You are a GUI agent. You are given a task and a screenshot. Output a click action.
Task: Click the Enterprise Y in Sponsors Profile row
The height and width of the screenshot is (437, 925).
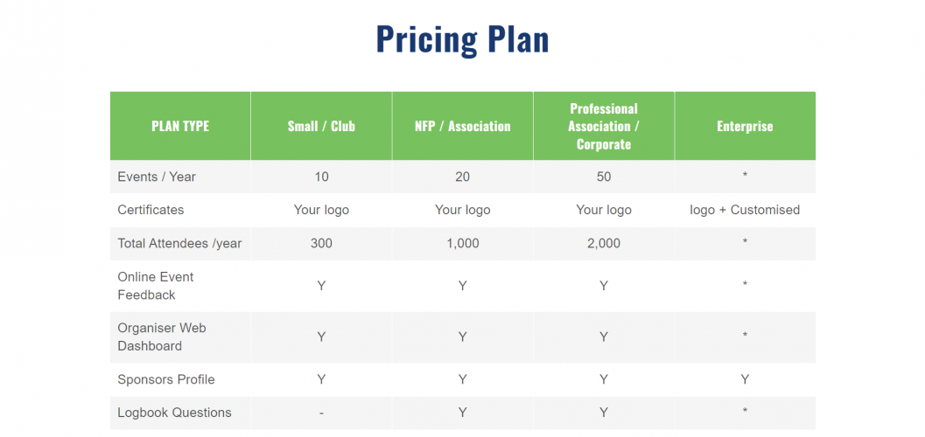pos(745,379)
